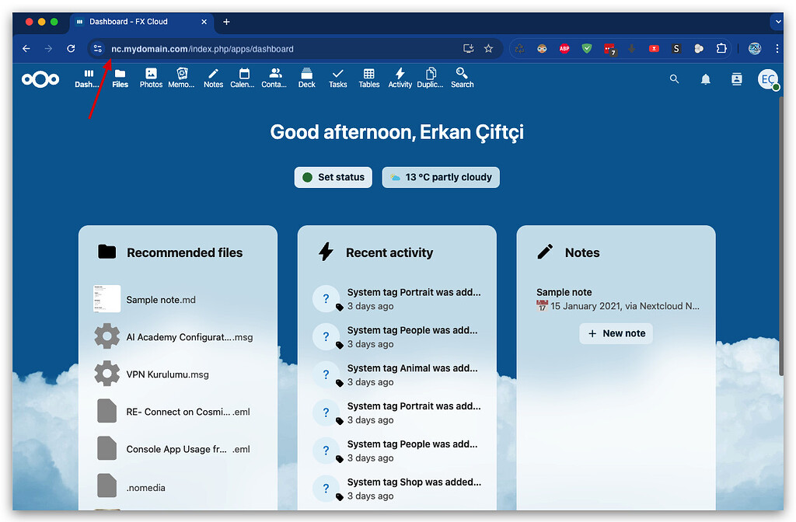796x522 pixels.
Task: Open user avatar account menu
Action: coord(768,79)
